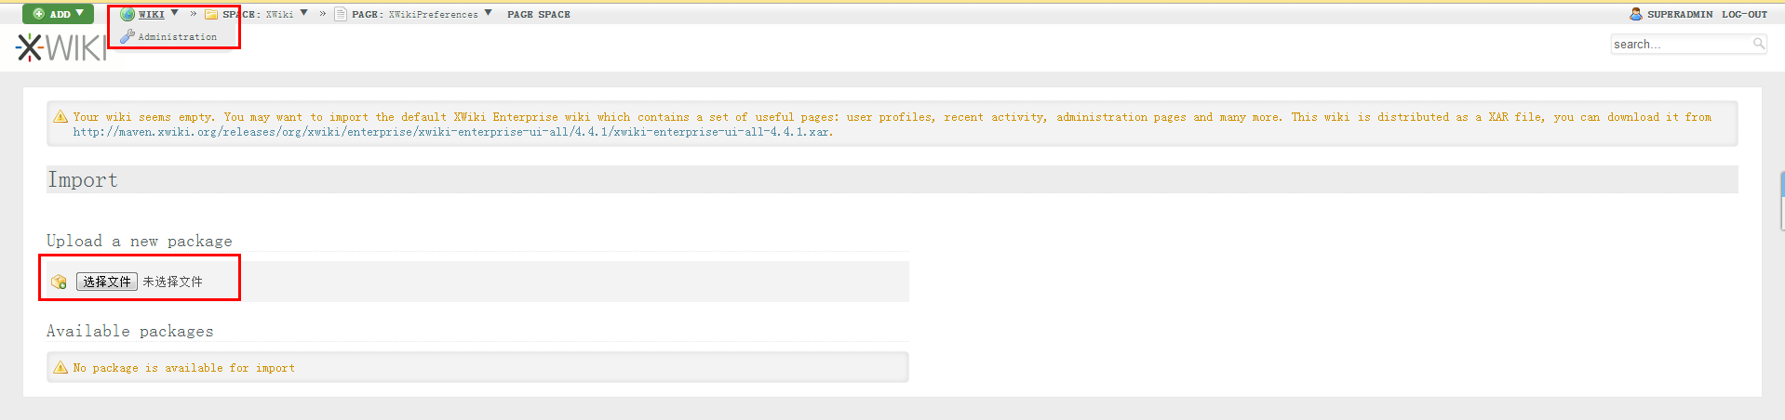Click the 未选择文件 no file text
The image size is (1785, 420).
[172, 282]
